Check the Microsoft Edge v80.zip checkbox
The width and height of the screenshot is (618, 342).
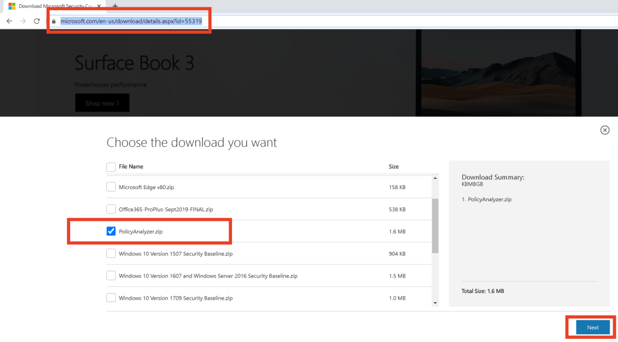[111, 187]
